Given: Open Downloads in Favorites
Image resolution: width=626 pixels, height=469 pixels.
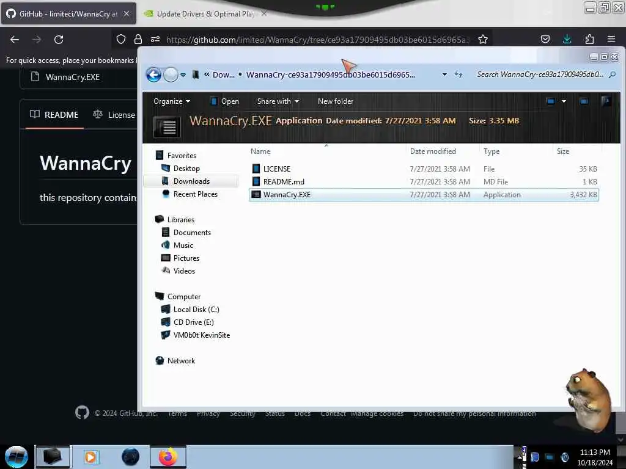Looking at the screenshot, I should click(191, 181).
